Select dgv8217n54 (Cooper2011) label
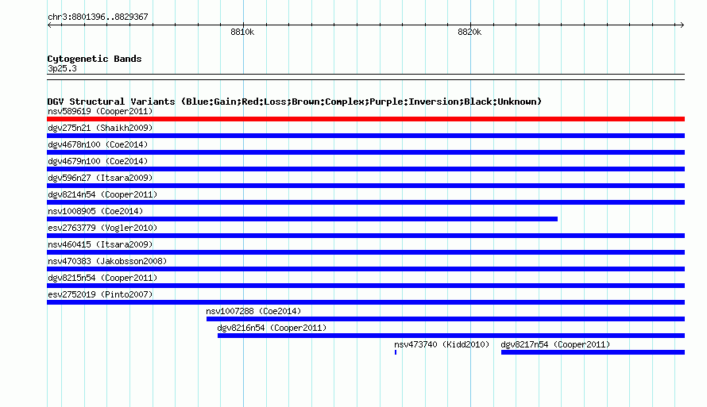Viewport: 707px width, 407px height. coord(555,344)
